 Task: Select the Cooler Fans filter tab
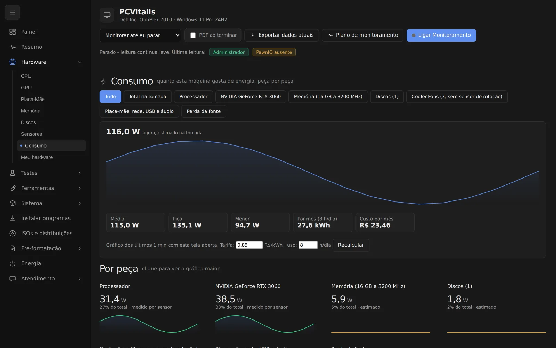[x=457, y=97]
